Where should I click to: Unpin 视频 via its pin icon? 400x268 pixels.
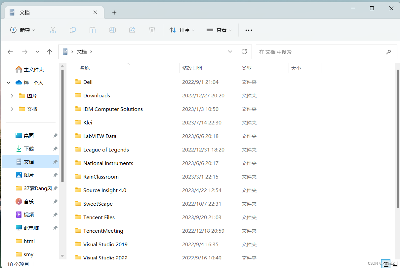coord(55,215)
